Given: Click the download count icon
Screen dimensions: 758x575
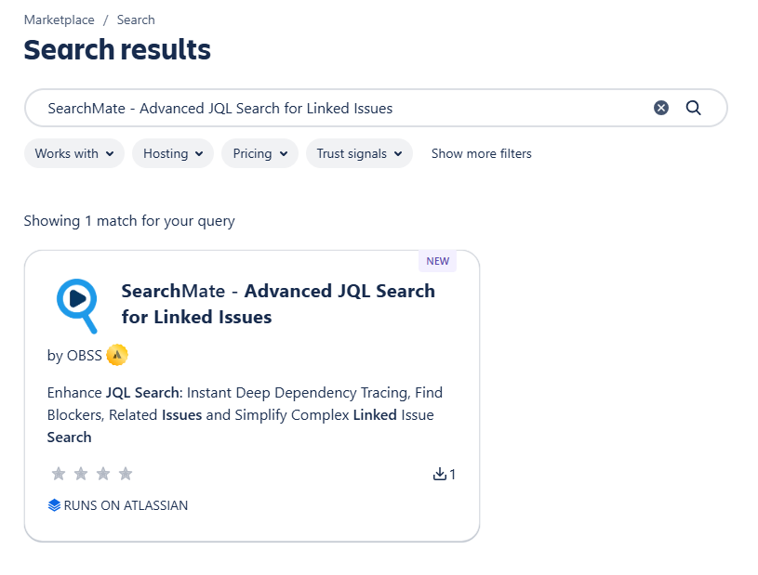Looking at the screenshot, I should pyautogui.click(x=440, y=474).
